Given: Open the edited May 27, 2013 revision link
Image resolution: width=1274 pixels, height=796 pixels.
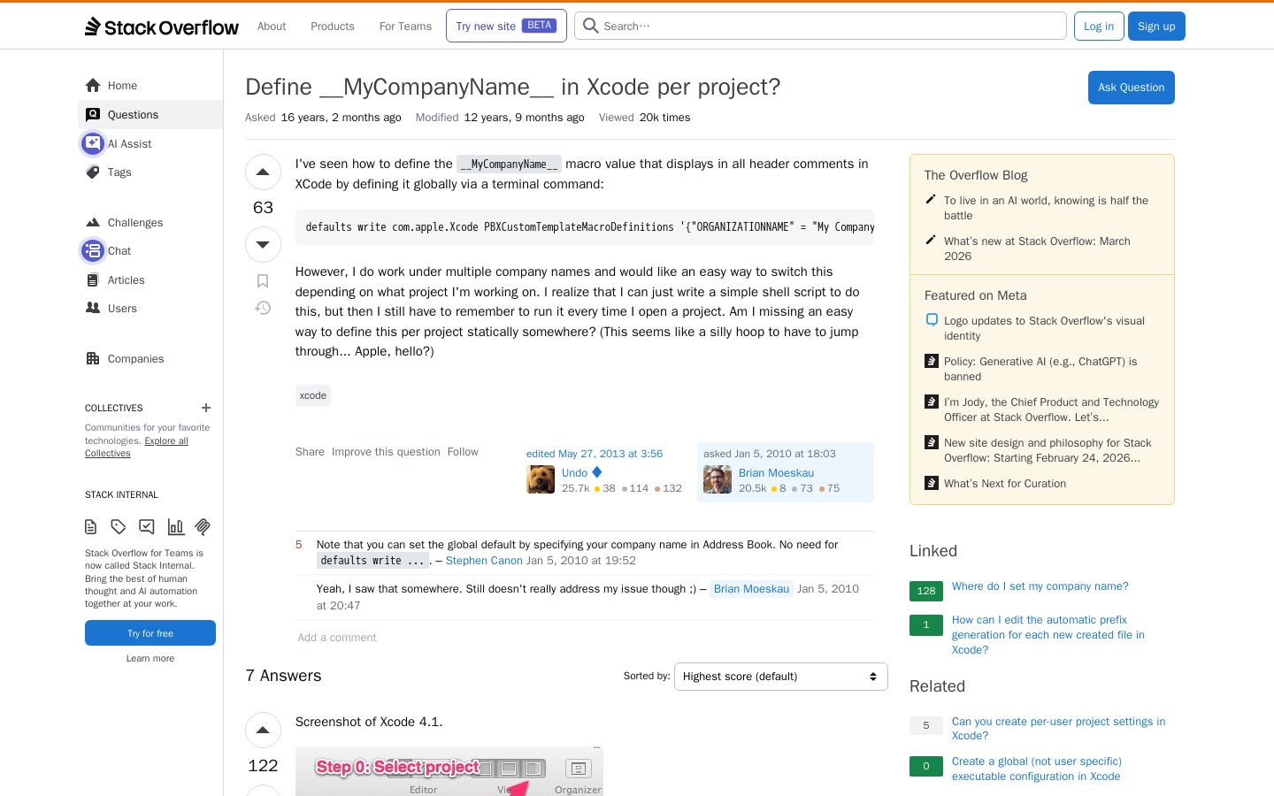Looking at the screenshot, I should coord(595,454).
